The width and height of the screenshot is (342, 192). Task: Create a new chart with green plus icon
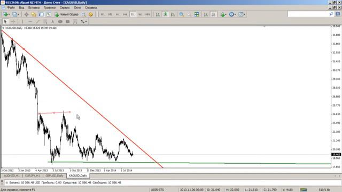click(x=5, y=14)
